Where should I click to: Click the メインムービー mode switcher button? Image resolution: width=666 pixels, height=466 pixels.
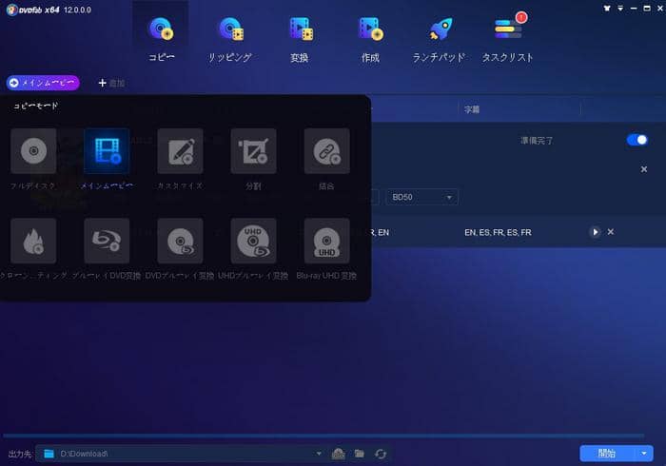[43, 83]
